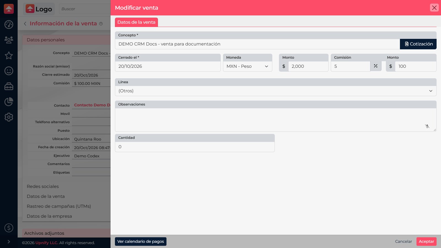Viewport: 441px width, 248px height.
Task: Expand the sidebar with the arrow icon
Action: pos(9,242)
